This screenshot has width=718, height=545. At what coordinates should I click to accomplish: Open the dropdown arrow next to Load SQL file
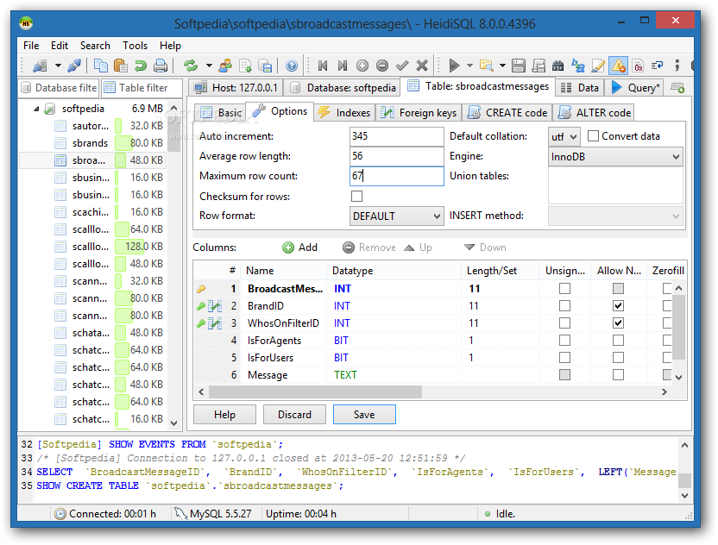click(x=502, y=66)
